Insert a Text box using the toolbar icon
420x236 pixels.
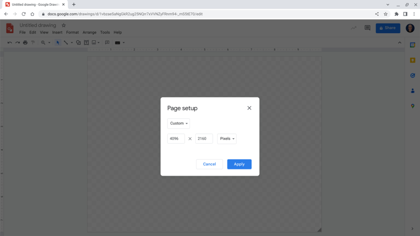86,42
